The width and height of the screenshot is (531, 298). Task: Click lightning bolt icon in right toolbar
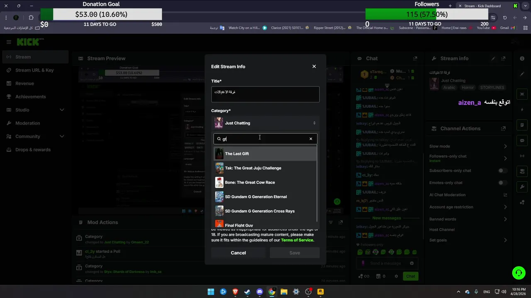[522, 109]
